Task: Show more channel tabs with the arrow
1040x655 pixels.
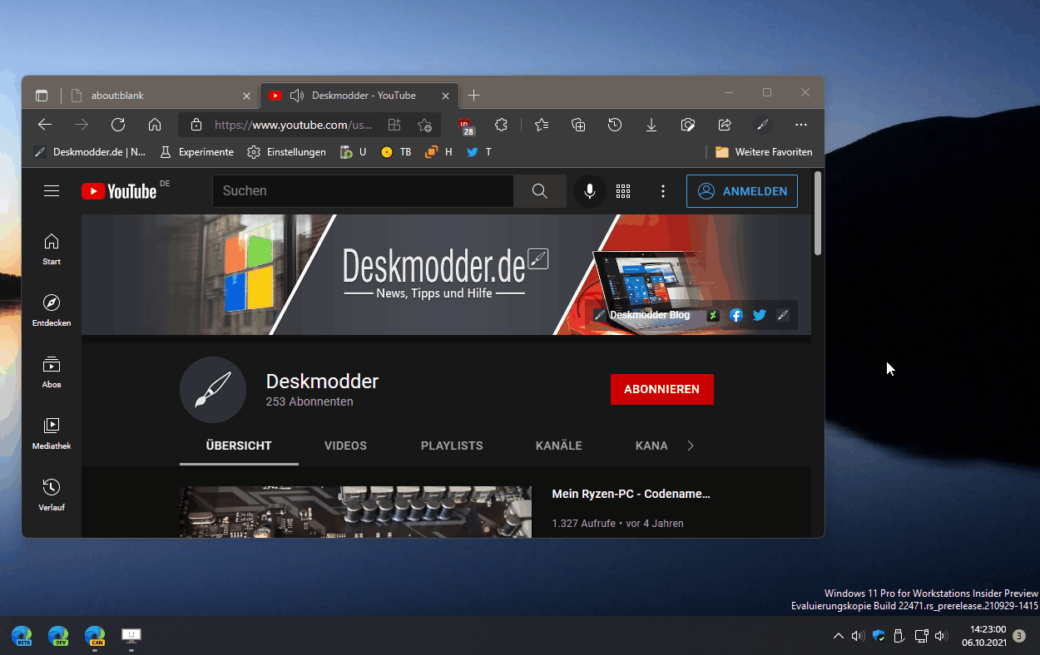Action: (x=690, y=446)
